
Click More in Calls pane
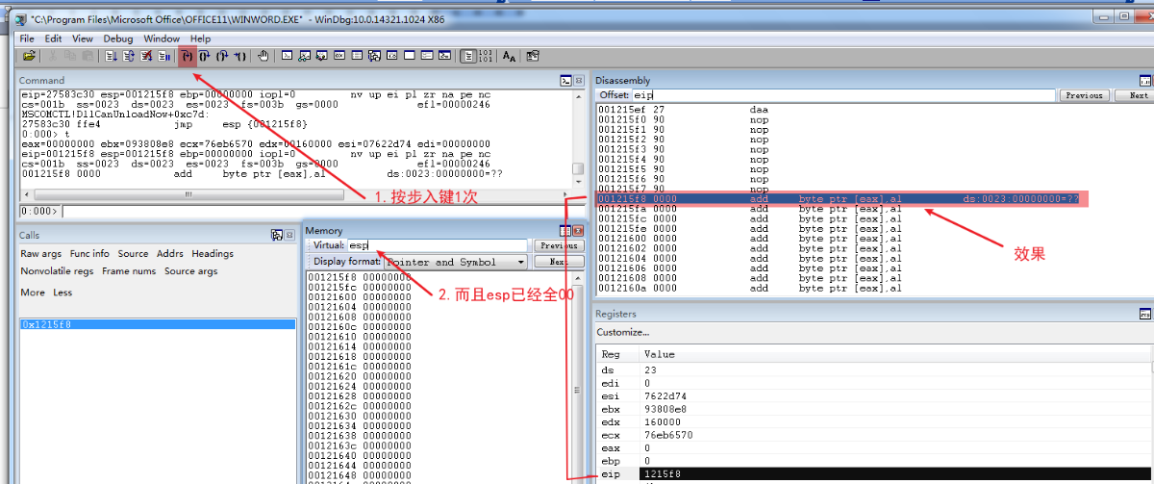point(33,293)
